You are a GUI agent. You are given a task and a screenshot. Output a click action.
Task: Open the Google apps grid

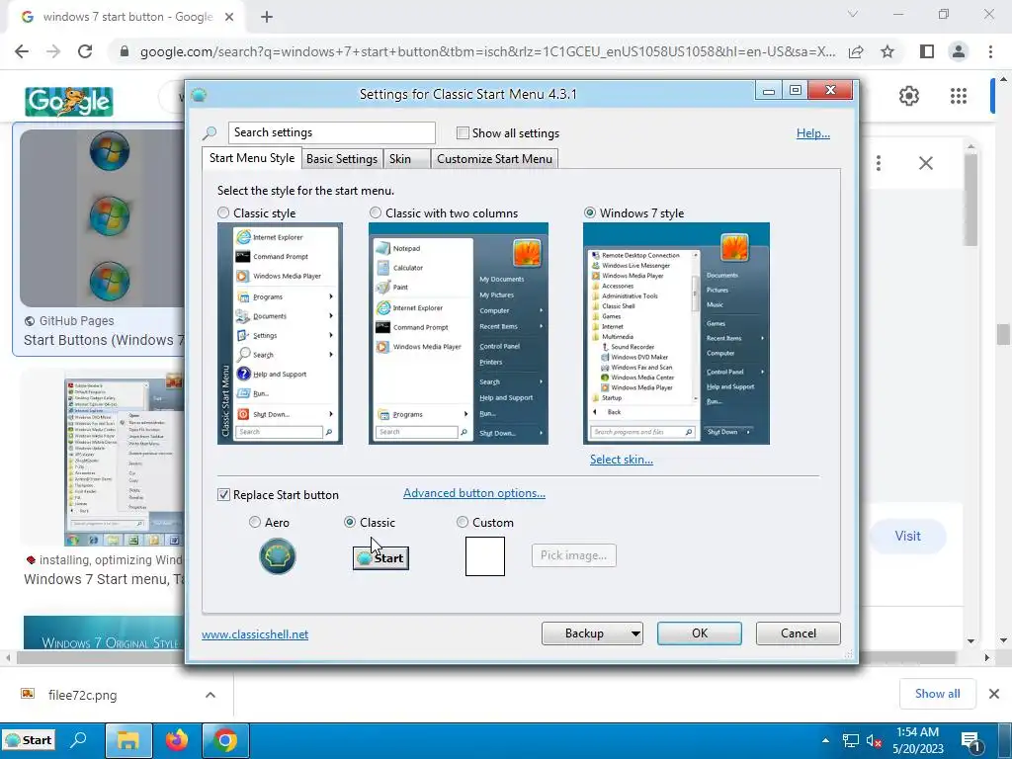tap(959, 96)
